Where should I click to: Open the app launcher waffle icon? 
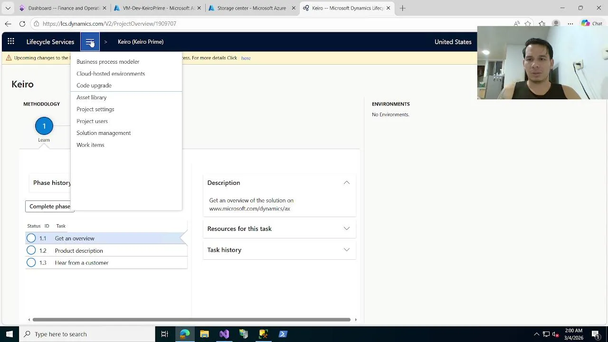click(x=11, y=42)
